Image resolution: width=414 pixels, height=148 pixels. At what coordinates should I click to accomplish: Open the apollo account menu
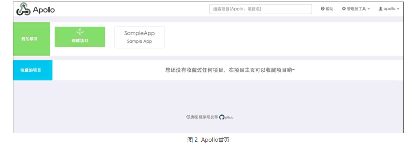[389, 9]
